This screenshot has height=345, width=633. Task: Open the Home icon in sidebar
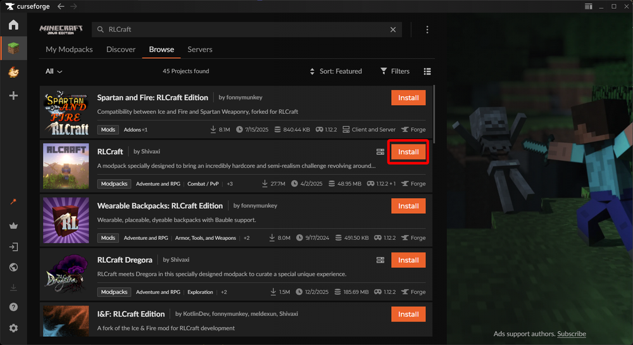13,25
